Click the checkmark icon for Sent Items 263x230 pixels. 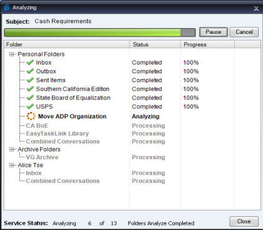pyautogui.click(x=30, y=80)
